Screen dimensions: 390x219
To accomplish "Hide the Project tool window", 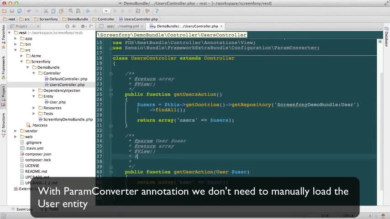I will (x=91, y=26).
